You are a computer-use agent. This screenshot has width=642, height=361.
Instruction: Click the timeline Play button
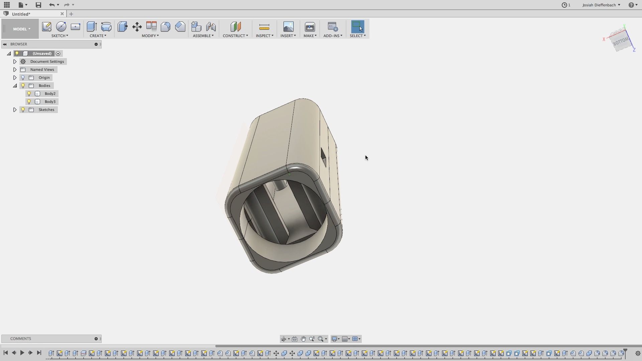[x=22, y=353]
